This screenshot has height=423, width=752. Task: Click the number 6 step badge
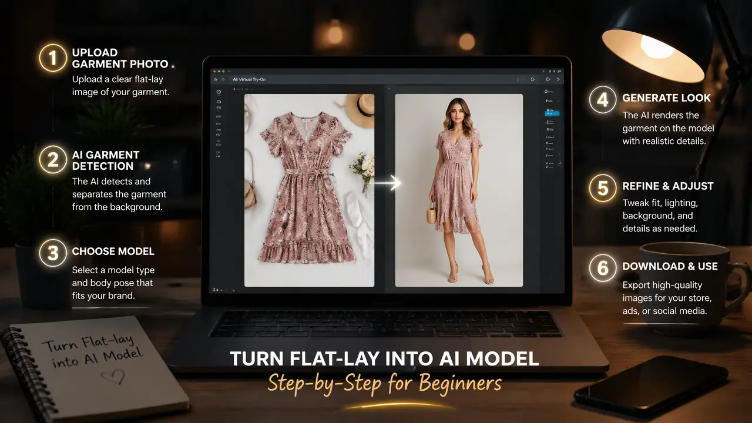[x=603, y=268]
